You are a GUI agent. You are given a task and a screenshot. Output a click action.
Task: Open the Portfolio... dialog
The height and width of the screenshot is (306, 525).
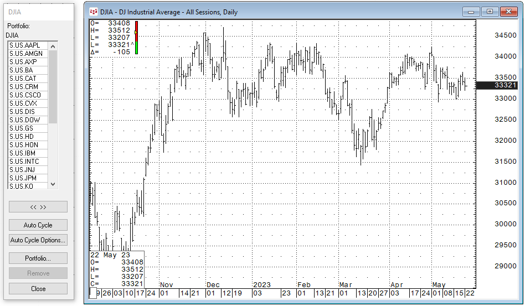tap(38, 258)
